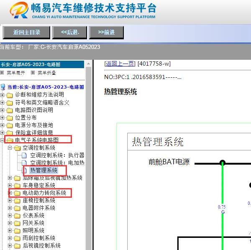Click folder icon beside 网关系统
251x250 pixels.
[x=17, y=223]
